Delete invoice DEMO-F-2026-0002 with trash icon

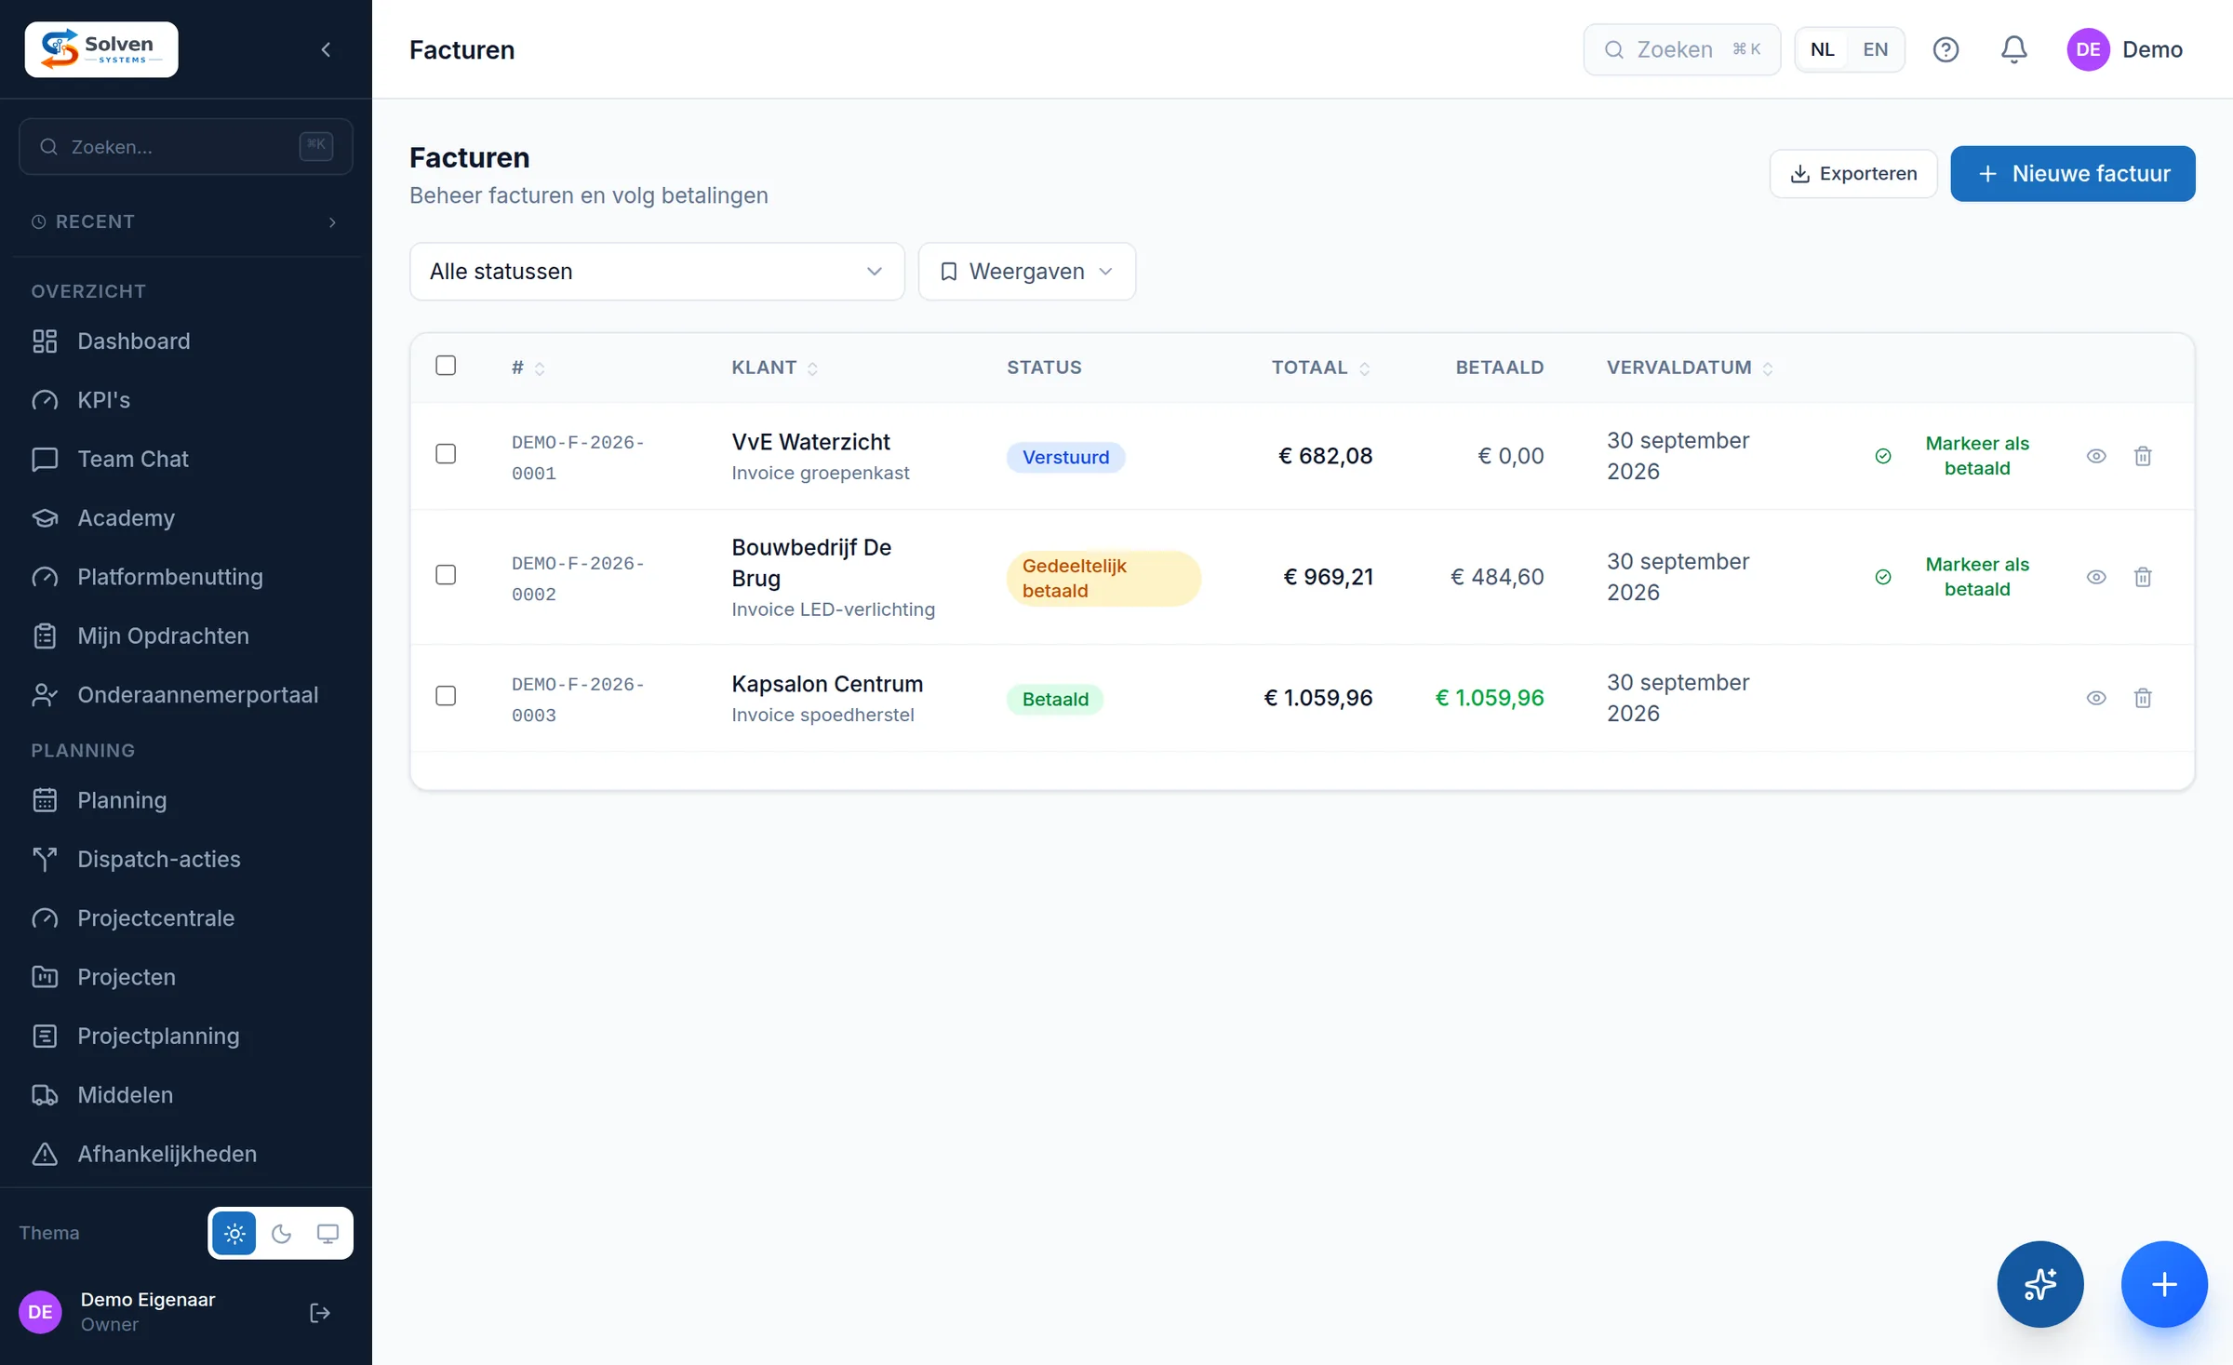click(2143, 577)
